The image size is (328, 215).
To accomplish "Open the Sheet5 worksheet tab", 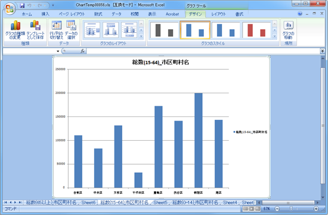I will click(160, 203).
